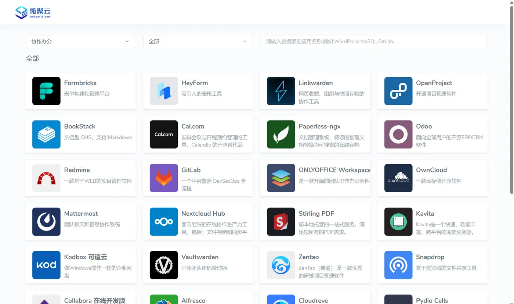The image size is (514, 304).
Task: Open the Snapdrop signal icon
Action: tap(398, 265)
